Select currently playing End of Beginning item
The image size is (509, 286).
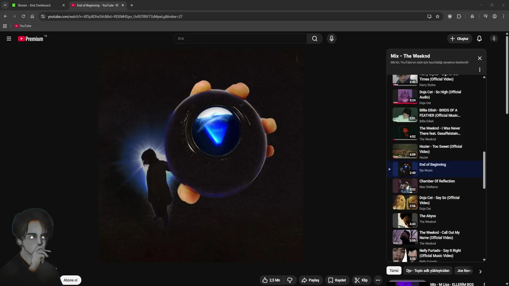coord(435,169)
